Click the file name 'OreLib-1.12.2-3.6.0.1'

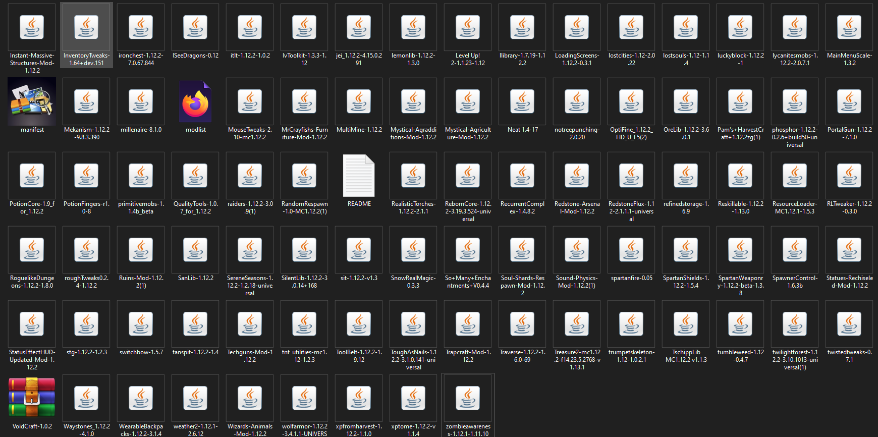(686, 133)
